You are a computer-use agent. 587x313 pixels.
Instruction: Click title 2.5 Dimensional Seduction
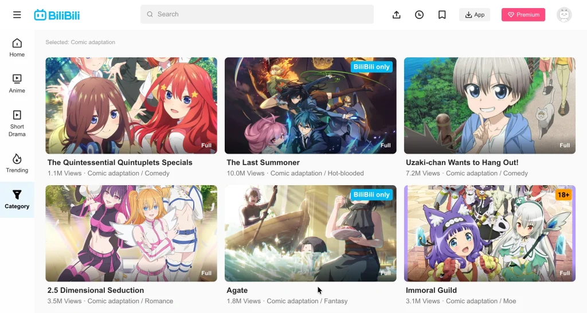(x=96, y=290)
